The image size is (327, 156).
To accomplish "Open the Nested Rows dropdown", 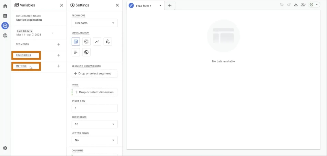I will [x=94, y=140].
